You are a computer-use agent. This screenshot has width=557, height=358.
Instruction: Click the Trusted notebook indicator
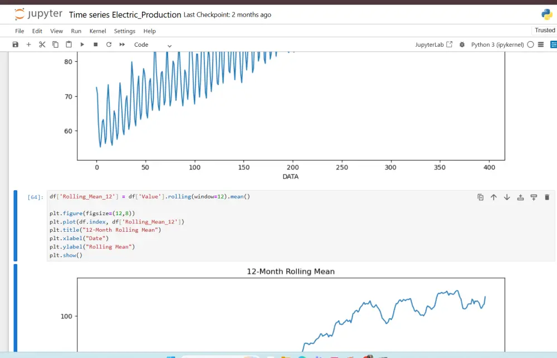(x=545, y=31)
